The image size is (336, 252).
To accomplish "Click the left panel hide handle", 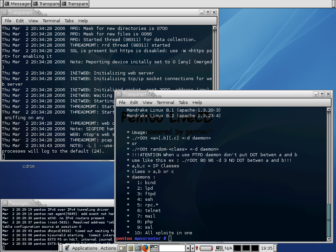I will coord(61,248).
